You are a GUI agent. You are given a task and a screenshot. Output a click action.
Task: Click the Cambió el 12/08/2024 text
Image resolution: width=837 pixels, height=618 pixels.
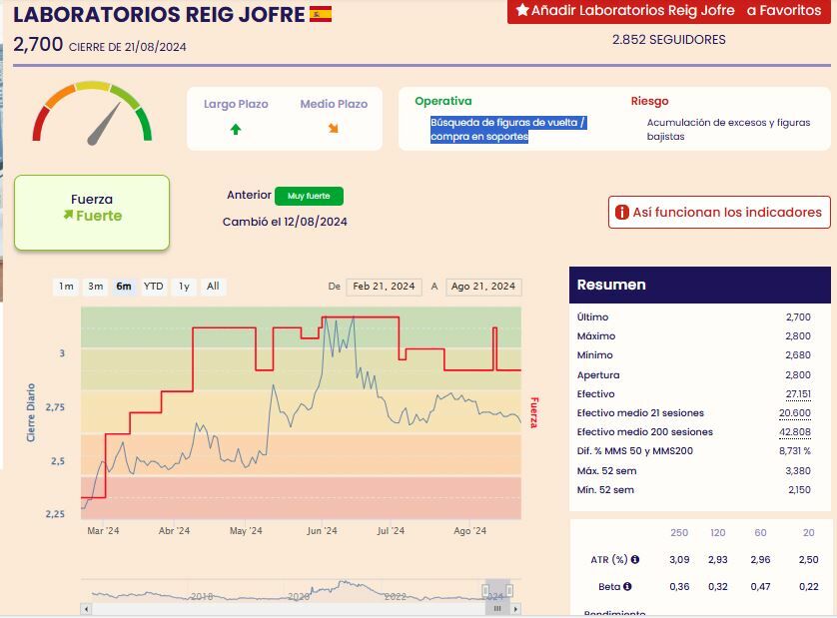pyautogui.click(x=285, y=222)
